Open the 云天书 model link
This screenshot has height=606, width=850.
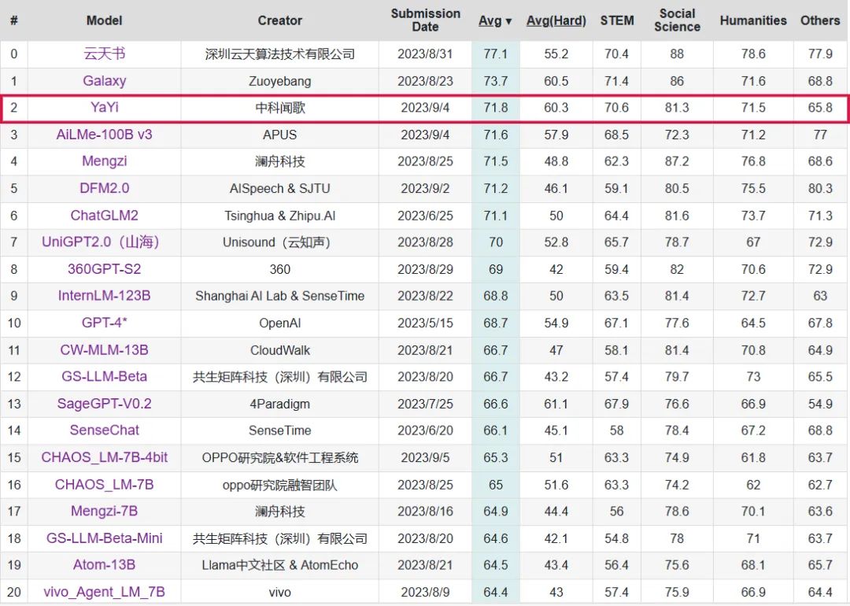104,54
